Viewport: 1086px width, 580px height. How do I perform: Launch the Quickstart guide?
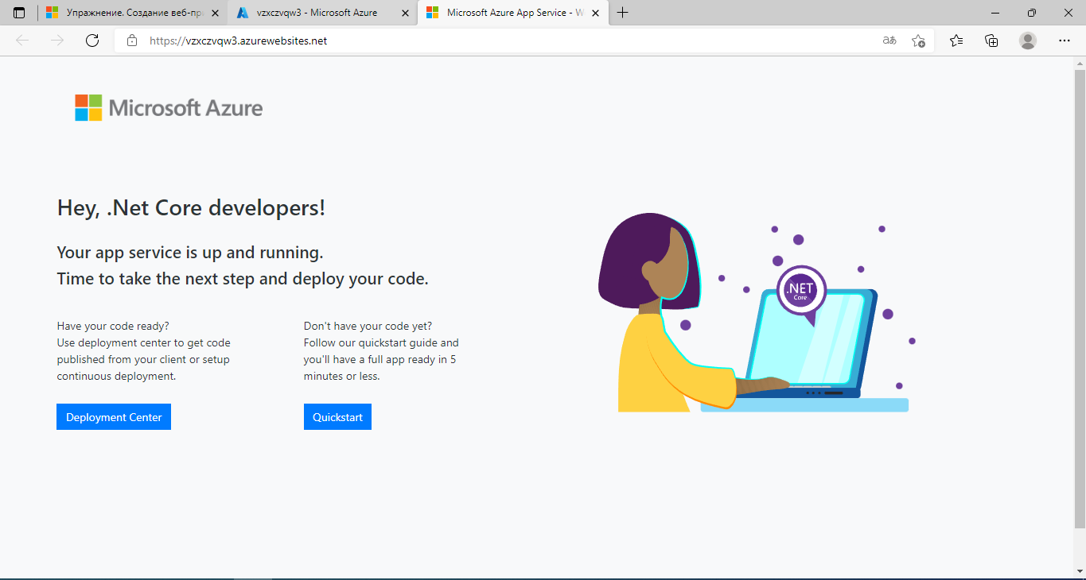tap(337, 416)
